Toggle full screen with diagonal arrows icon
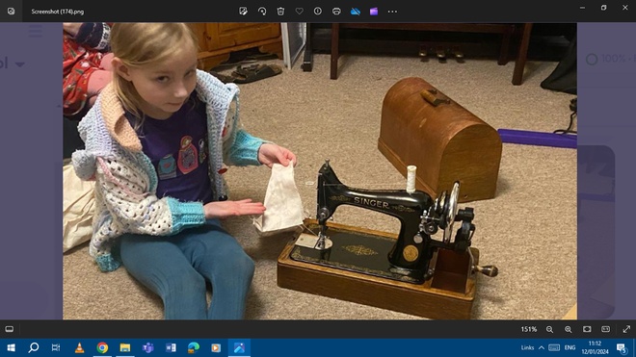Viewport: 636px width, 357px height. [x=626, y=329]
